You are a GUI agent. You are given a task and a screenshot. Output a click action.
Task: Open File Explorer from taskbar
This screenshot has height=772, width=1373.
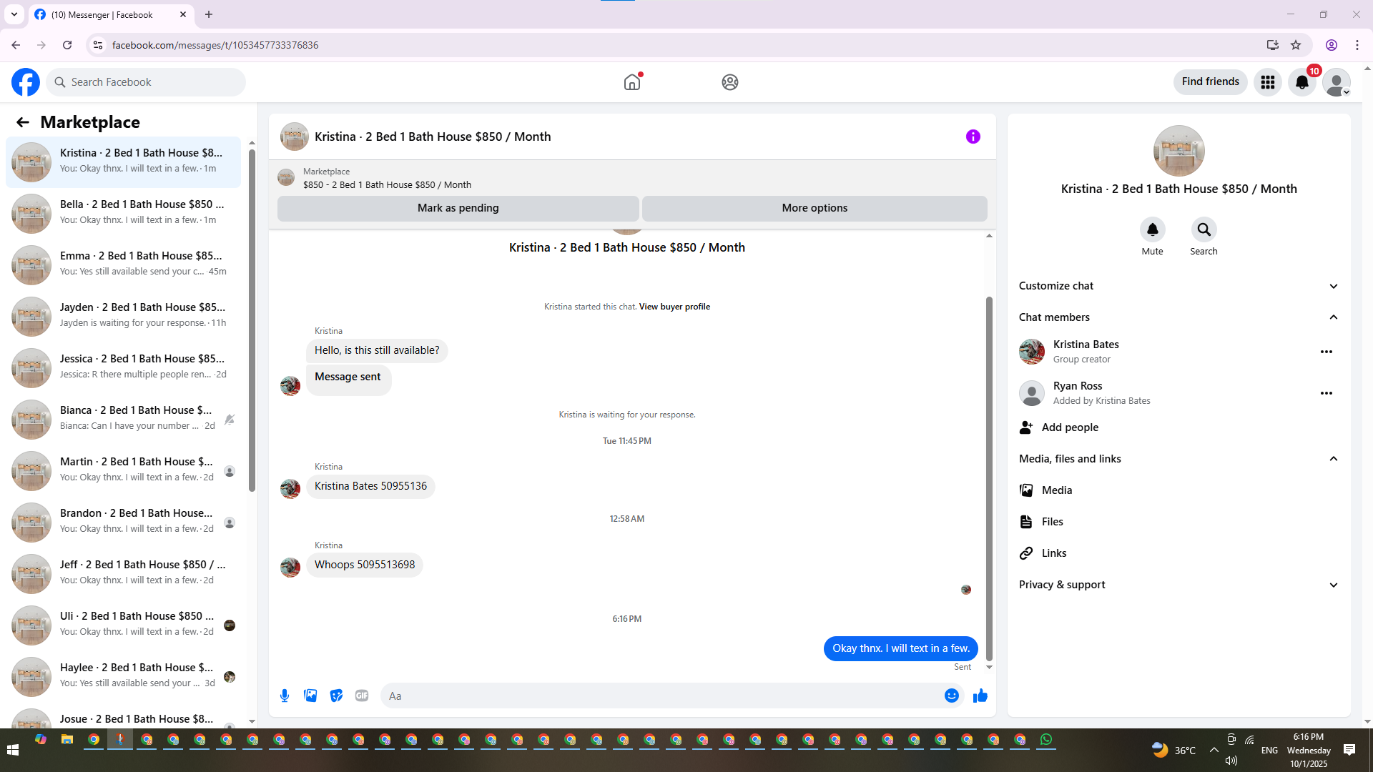point(67,740)
